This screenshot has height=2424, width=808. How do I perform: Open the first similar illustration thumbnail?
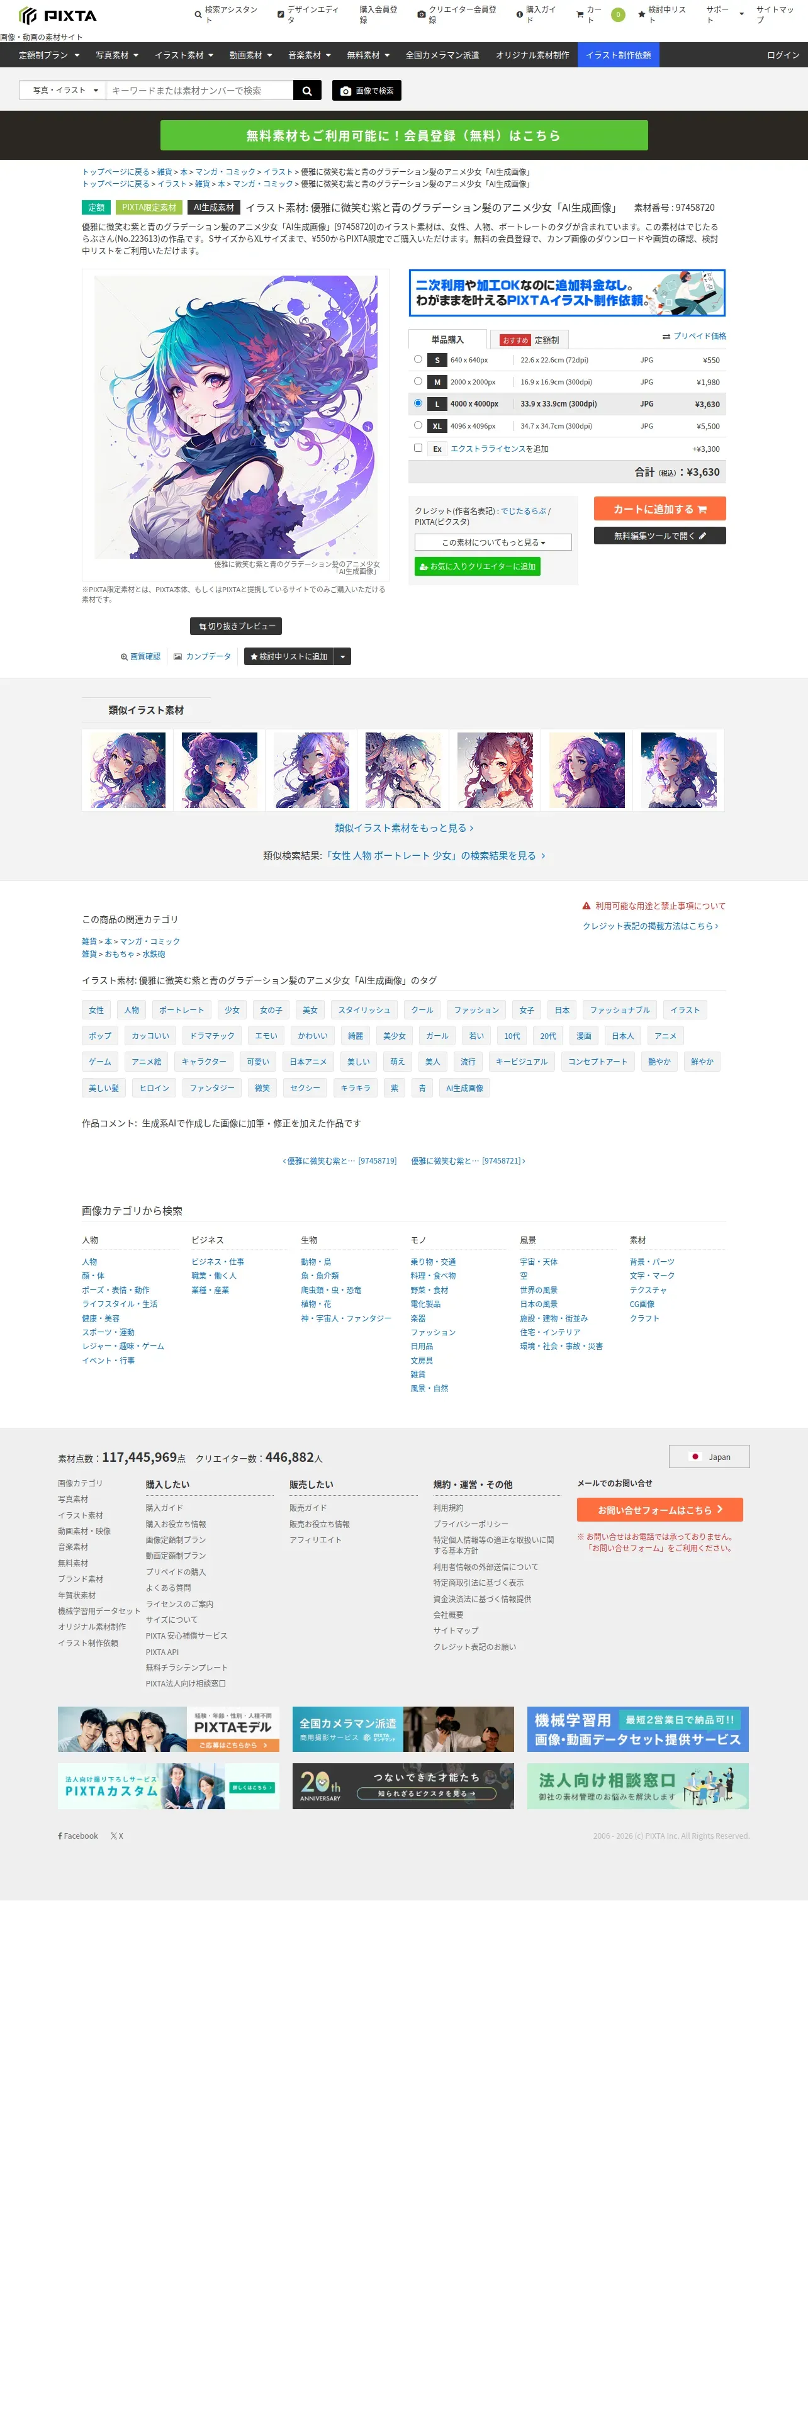(128, 771)
